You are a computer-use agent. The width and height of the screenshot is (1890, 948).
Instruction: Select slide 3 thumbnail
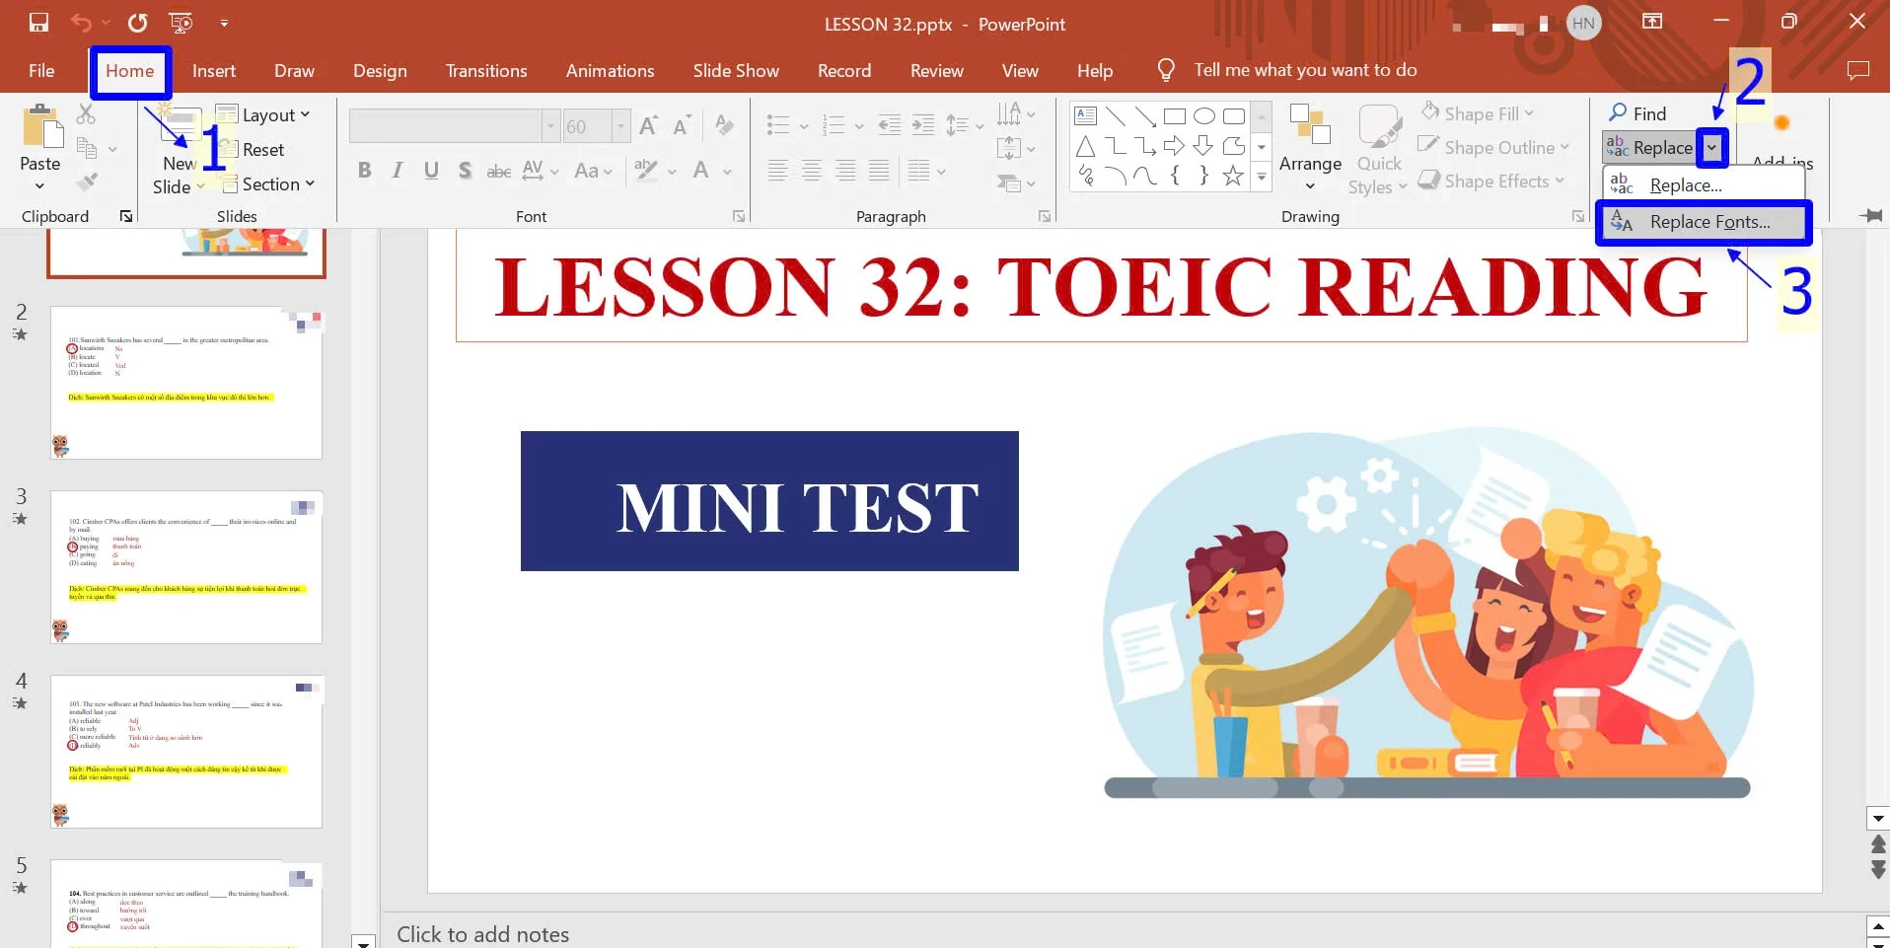coord(186,567)
